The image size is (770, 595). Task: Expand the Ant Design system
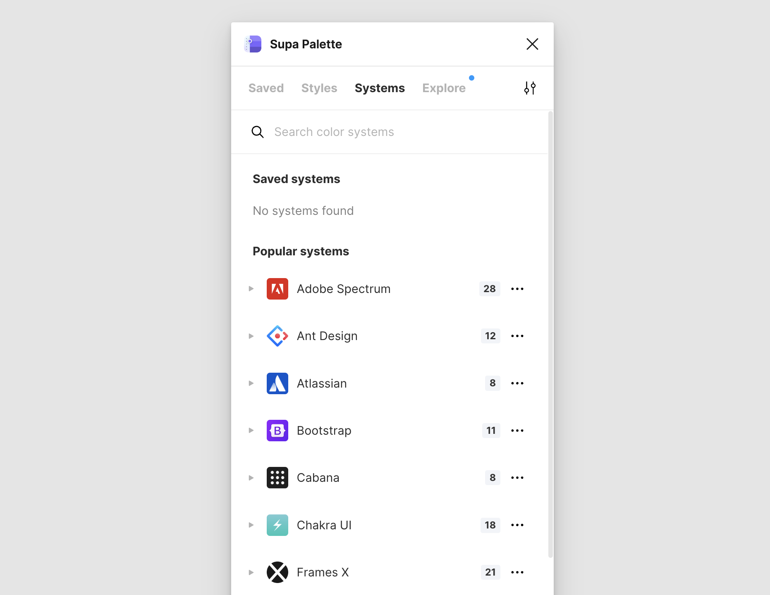251,336
